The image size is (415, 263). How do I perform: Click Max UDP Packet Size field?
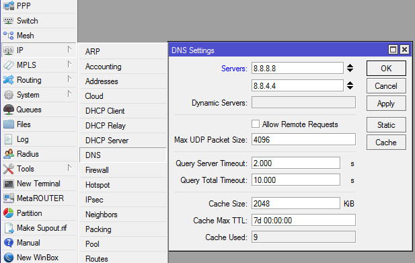[303, 139]
